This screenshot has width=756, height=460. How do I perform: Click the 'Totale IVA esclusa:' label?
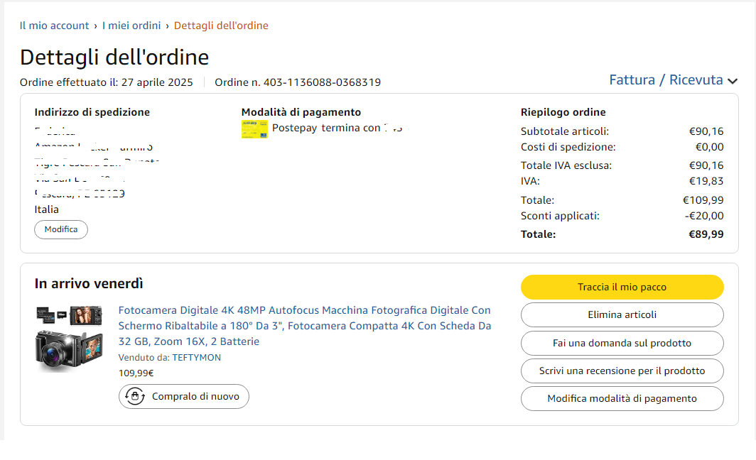(566, 165)
